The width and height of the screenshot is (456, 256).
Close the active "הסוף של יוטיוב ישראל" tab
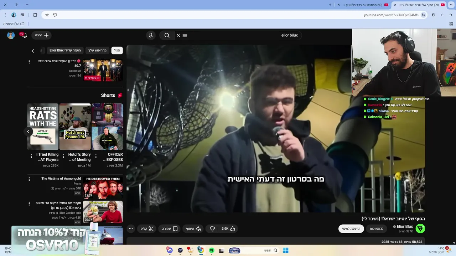tap(395, 5)
